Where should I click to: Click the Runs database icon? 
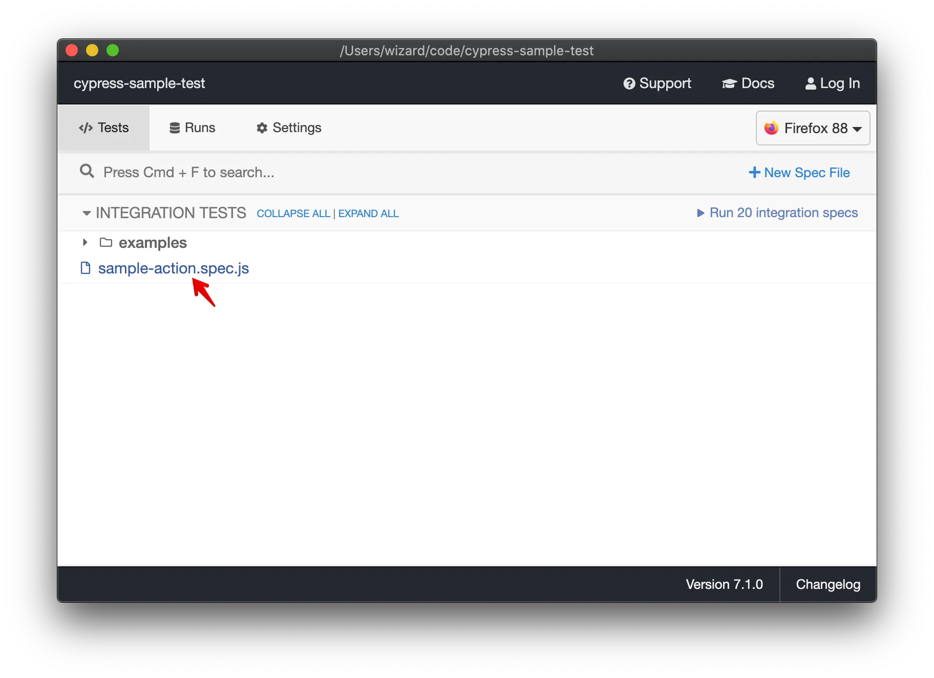pos(174,128)
